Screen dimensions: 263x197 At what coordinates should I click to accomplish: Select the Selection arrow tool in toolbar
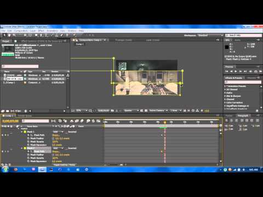click(4, 35)
